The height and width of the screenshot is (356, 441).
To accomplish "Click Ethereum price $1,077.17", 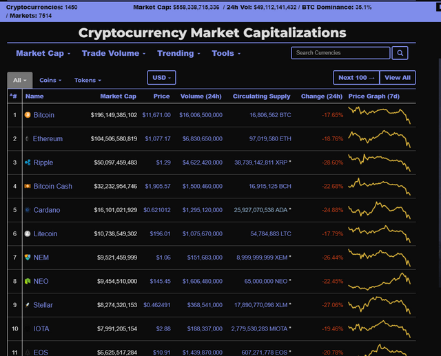I will tap(158, 138).
